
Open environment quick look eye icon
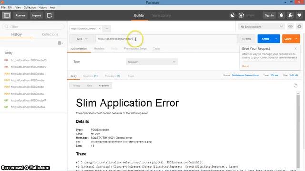pyautogui.click(x=290, y=26)
